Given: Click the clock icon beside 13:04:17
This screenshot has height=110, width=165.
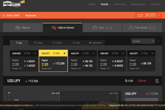Looking at the screenshot, I should tap(4, 16).
